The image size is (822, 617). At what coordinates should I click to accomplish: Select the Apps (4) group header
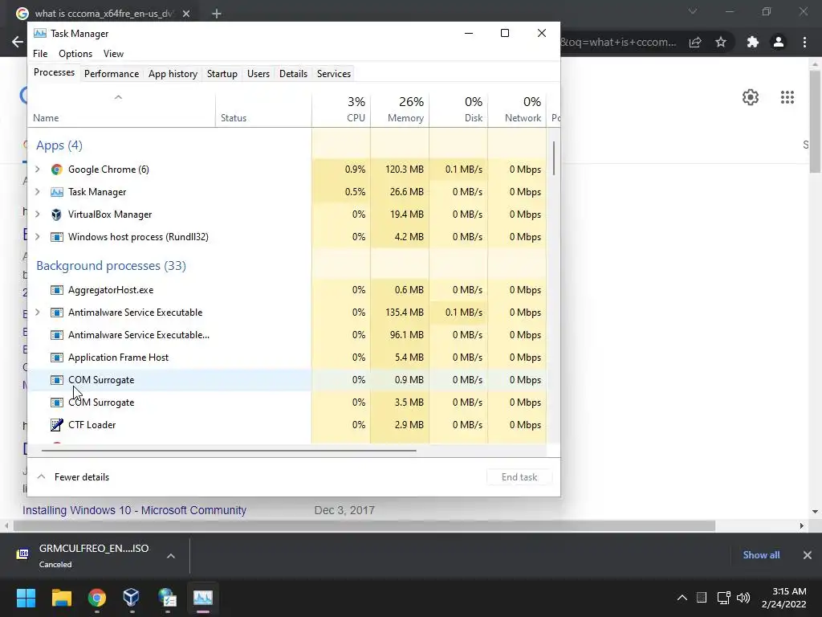59,145
